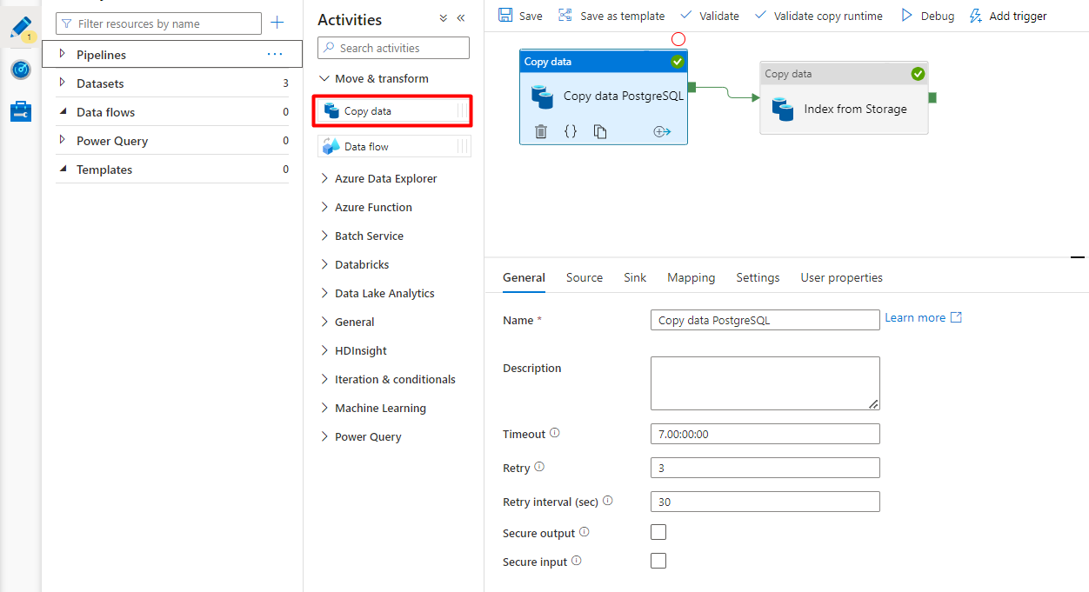Toggle the Templates tree node

coord(62,169)
